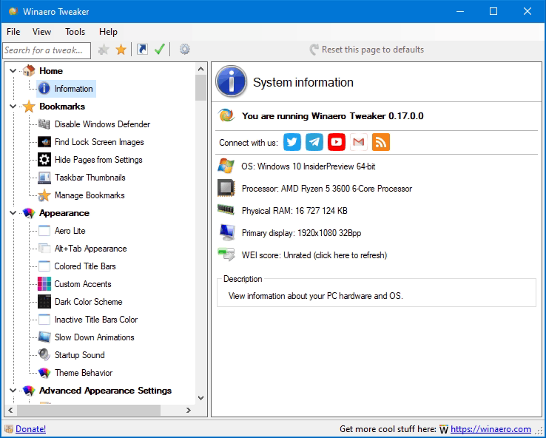Open the Tools menu
Screen dimensions: 546x438
(x=75, y=32)
